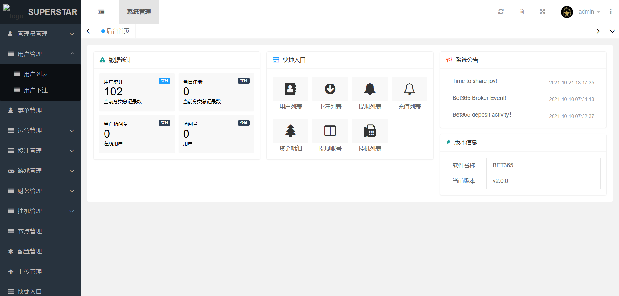The height and width of the screenshot is (296, 619).
Task: Click the 系统管理 top navigation button
Action: point(139,12)
